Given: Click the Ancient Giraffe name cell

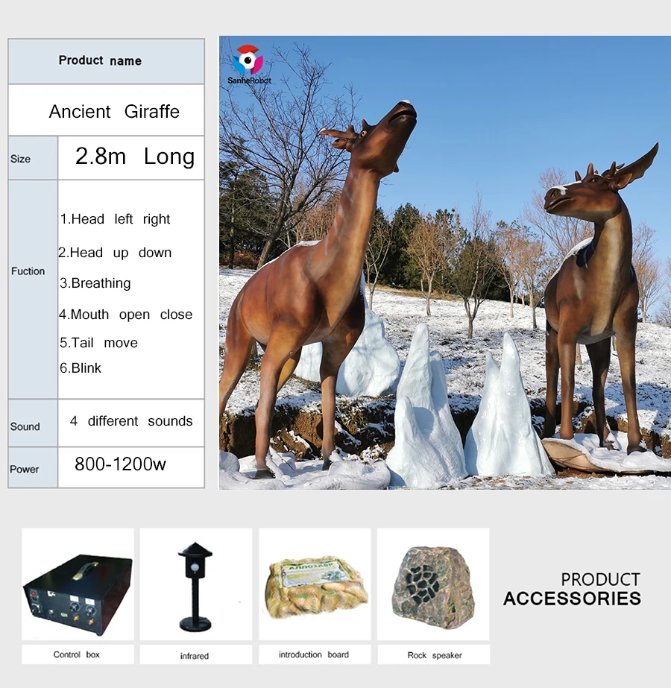Looking at the screenshot, I should (x=114, y=112).
